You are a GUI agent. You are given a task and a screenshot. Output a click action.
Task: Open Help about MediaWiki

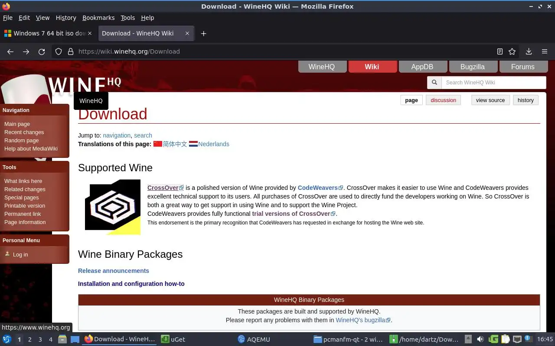coord(31,149)
